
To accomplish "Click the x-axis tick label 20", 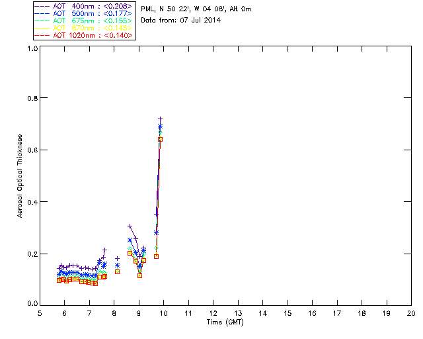I will [x=411, y=313].
